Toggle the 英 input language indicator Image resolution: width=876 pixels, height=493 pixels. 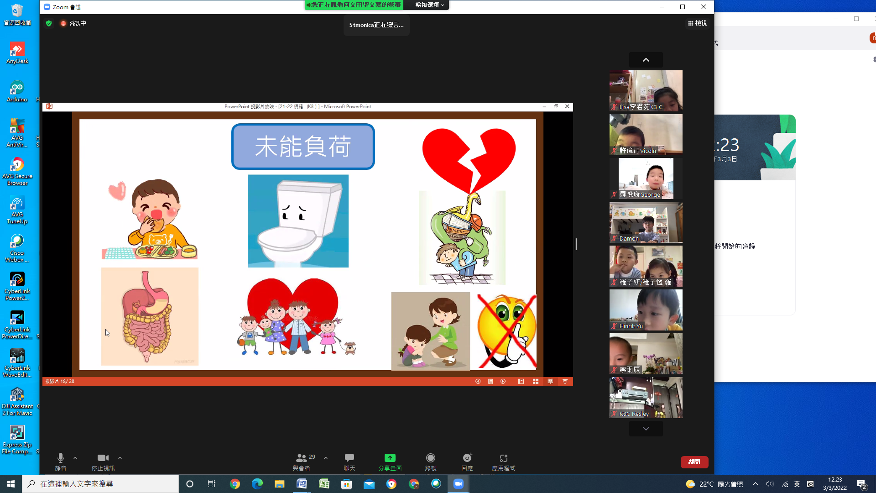pyautogui.click(x=797, y=484)
